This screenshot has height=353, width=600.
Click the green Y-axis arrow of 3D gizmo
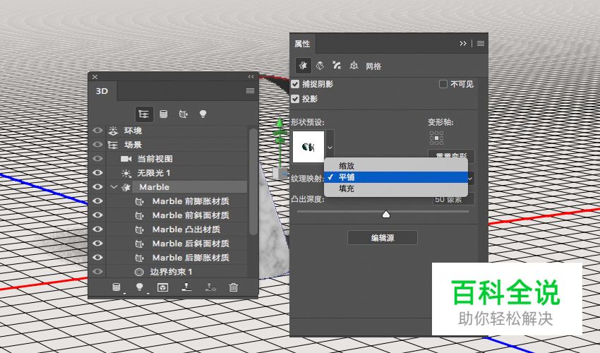[280, 124]
